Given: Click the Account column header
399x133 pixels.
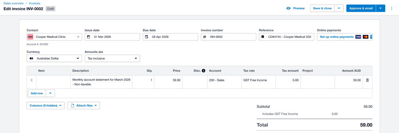Looking at the screenshot, I should (x=215, y=71).
